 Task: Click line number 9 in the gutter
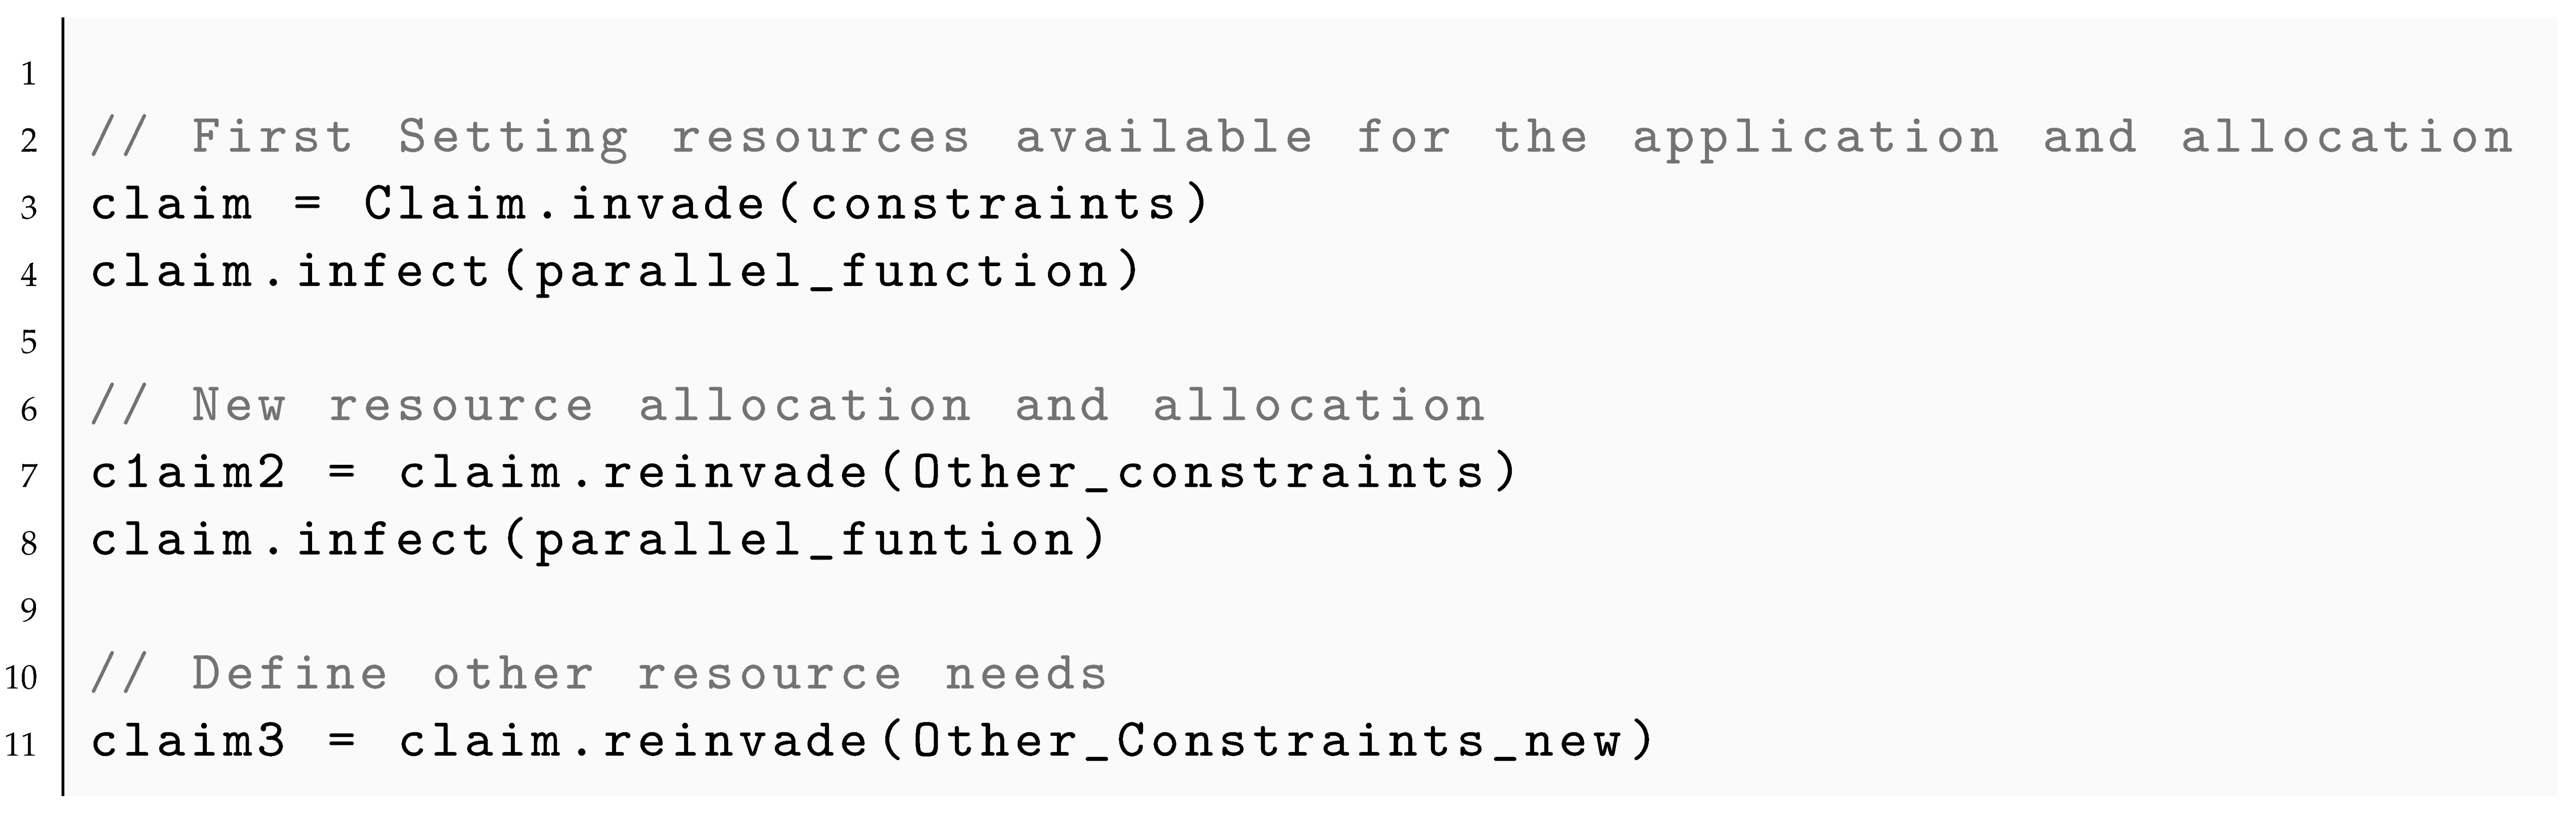point(27,609)
